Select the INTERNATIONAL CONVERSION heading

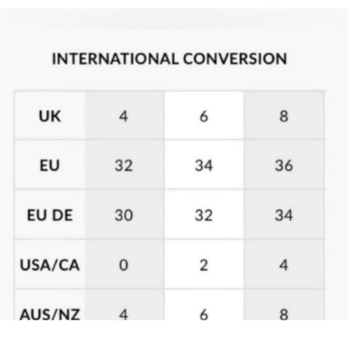coord(170,59)
